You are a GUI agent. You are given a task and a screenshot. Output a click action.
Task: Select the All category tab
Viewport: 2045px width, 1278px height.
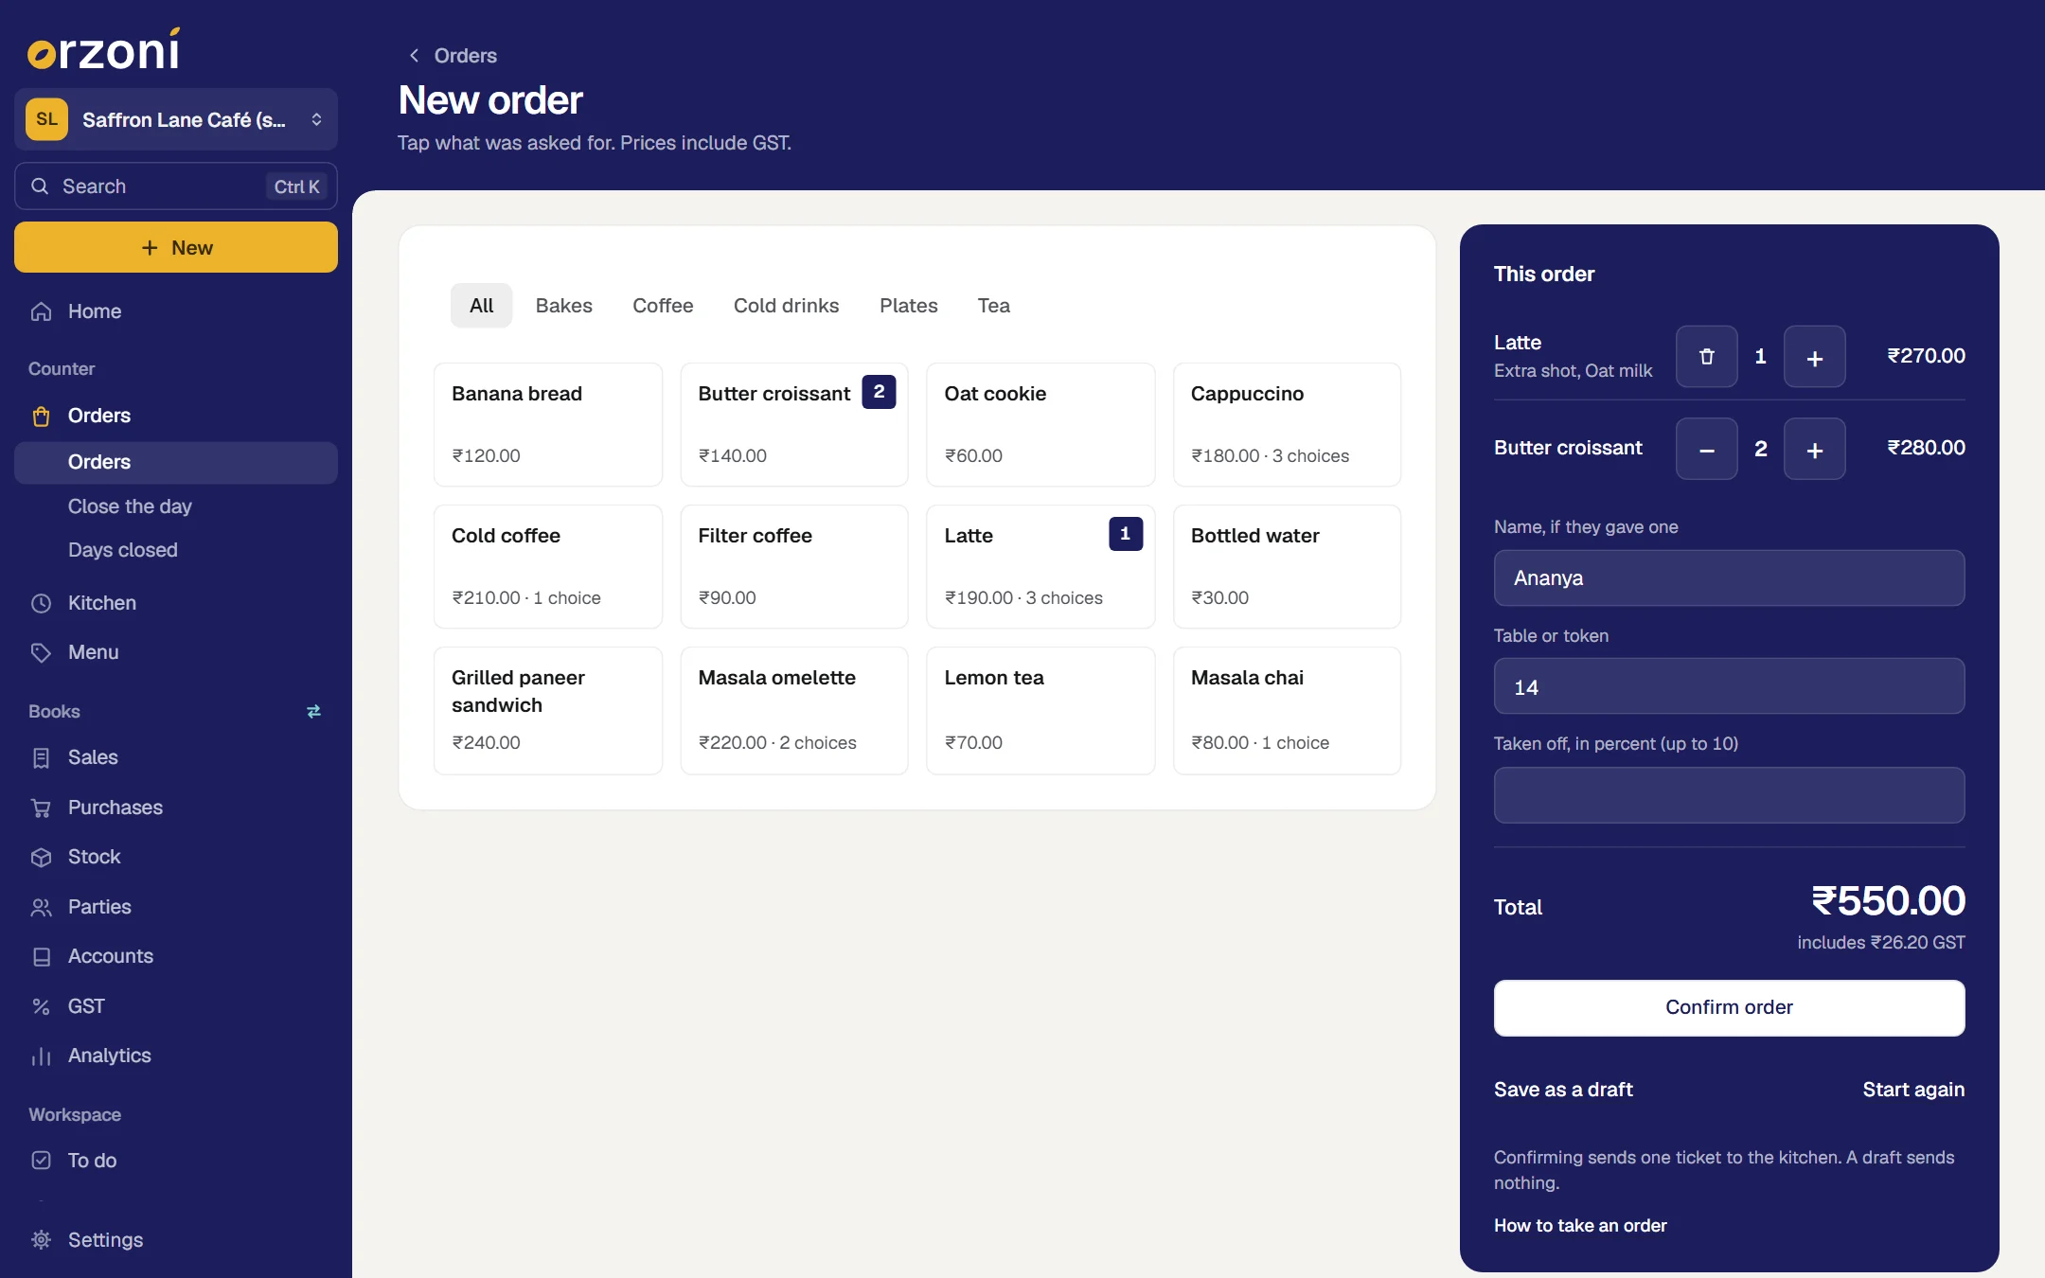481,306
